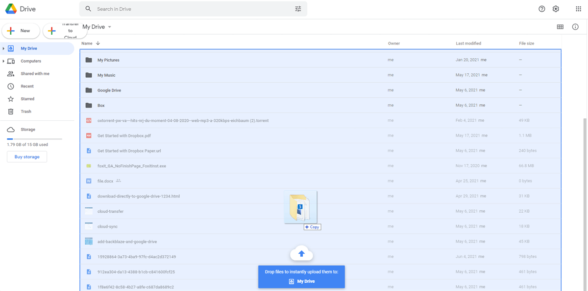The width and height of the screenshot is (588, 291).
Task: Open the Settings gear icon
Action: pos(556,9)
